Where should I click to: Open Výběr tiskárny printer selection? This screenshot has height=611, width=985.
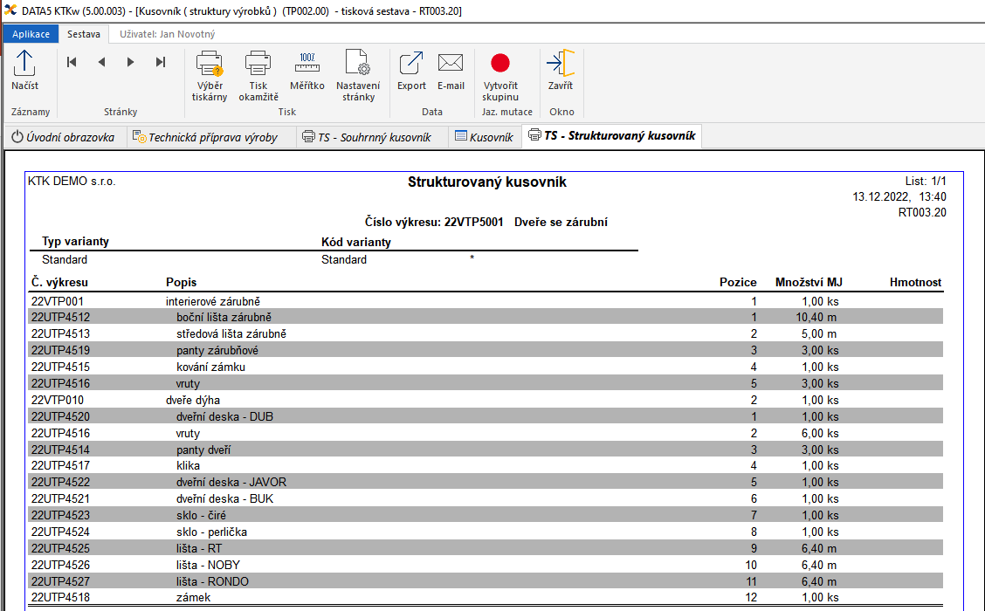(210, 75)
